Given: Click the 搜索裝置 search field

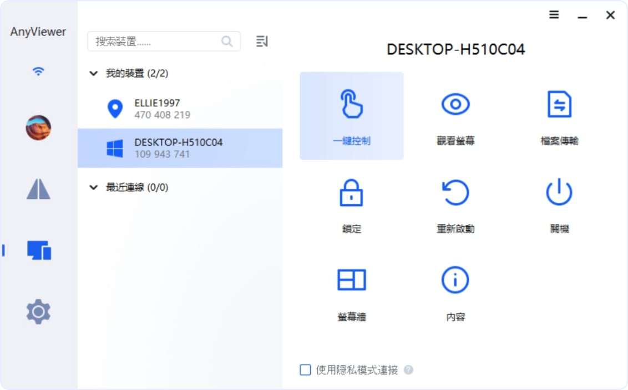Looking at the screenshot, I should coord(164,41).
